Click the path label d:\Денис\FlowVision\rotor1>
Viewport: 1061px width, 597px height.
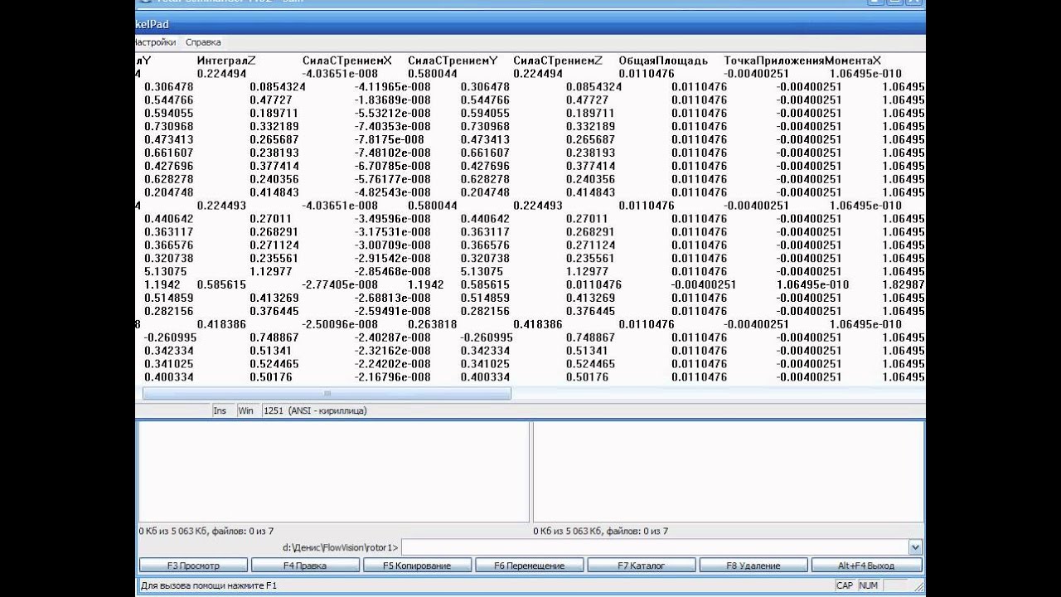coord(341,547)
